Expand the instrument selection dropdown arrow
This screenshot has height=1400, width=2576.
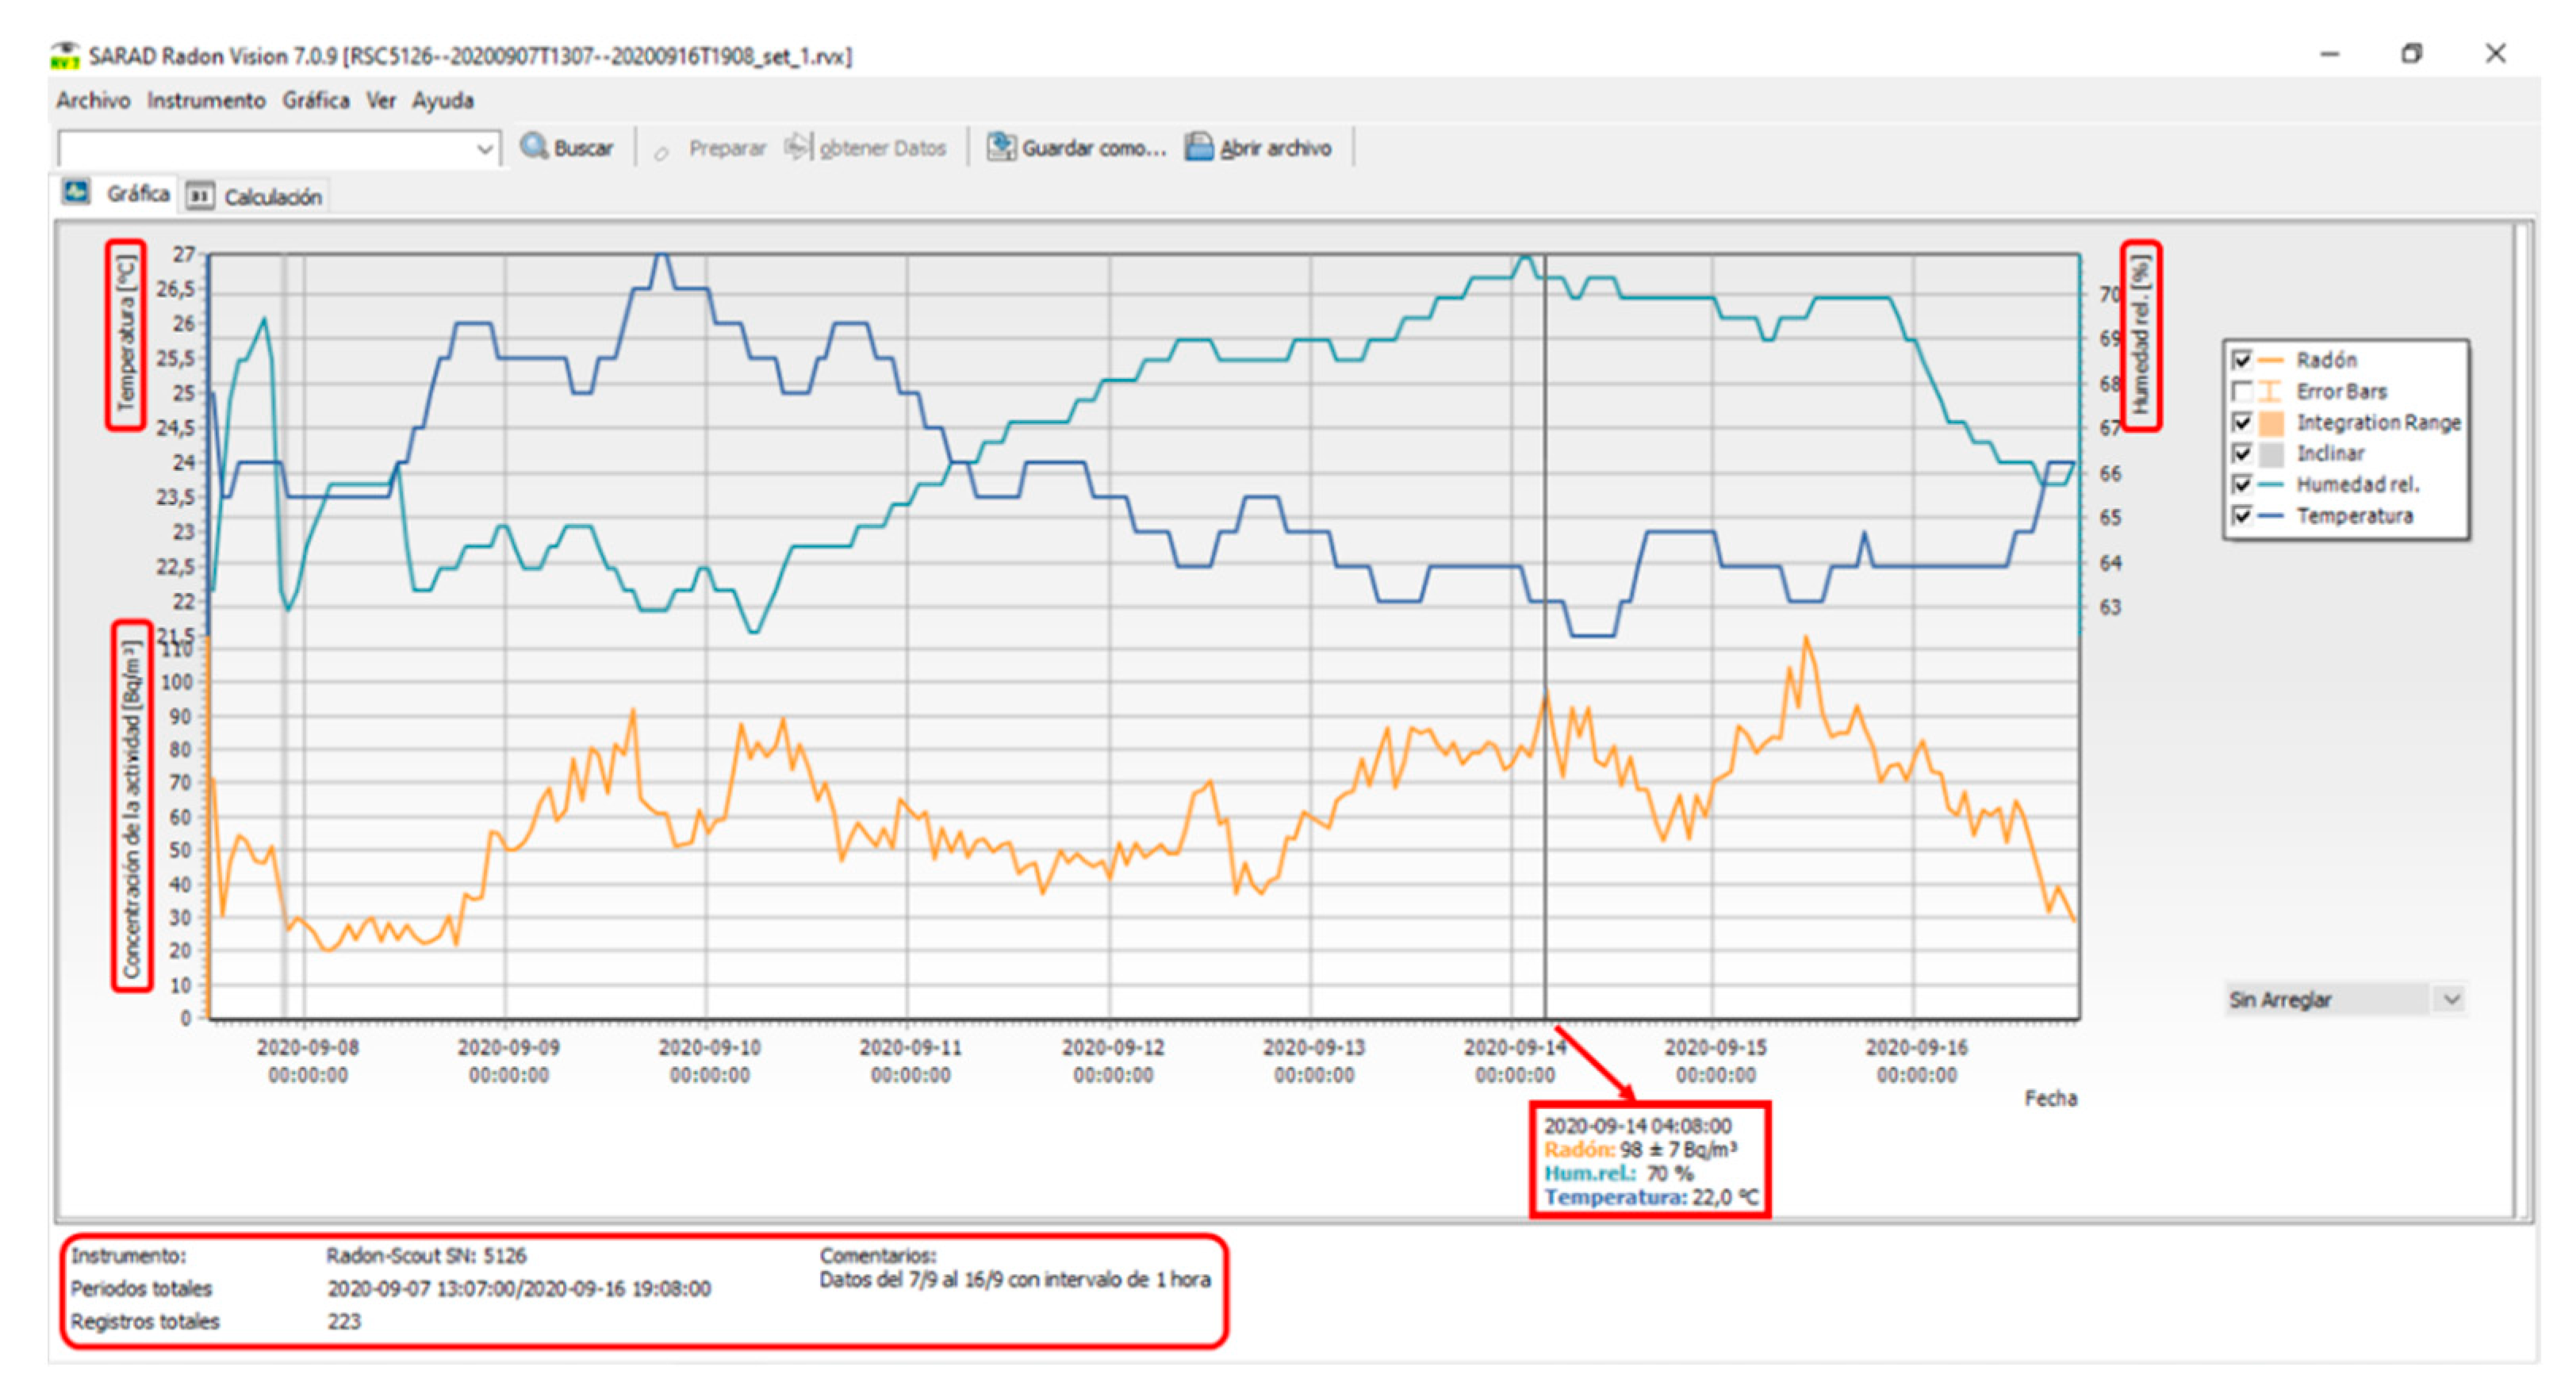(x=485, y=149)
